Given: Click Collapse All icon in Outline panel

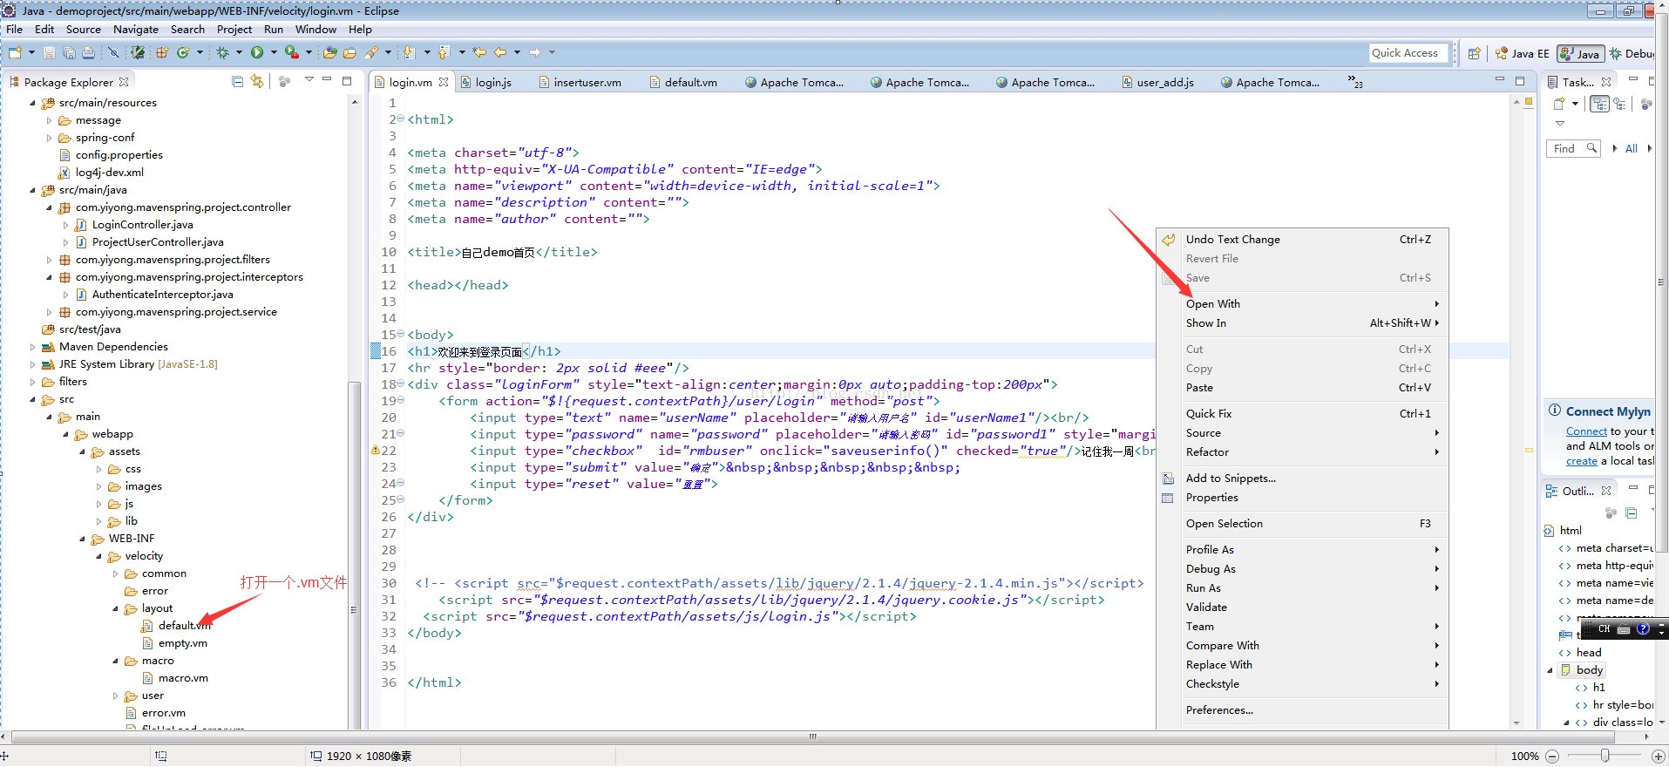Looking at the screenshot, I should [1632, 512].
